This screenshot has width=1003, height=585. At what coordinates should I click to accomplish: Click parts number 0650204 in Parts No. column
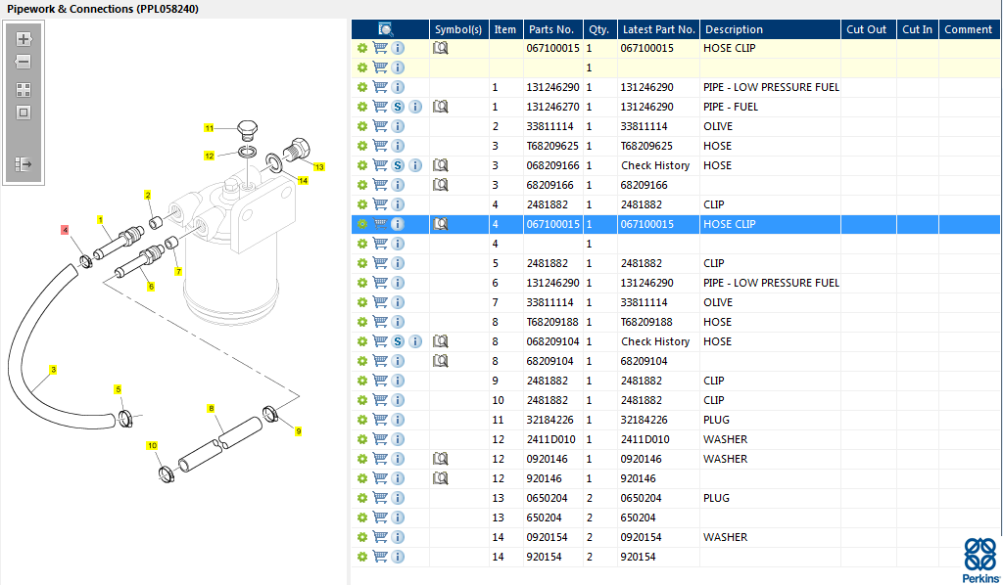[547, 498]
